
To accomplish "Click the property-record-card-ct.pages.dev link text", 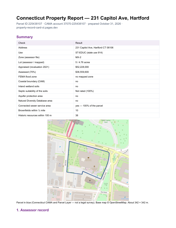I will click(x=37, y=28).
